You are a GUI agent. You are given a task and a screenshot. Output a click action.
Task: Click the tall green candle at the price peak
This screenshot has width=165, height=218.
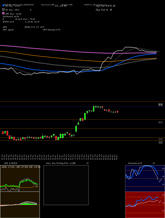[x=94, y=109]
